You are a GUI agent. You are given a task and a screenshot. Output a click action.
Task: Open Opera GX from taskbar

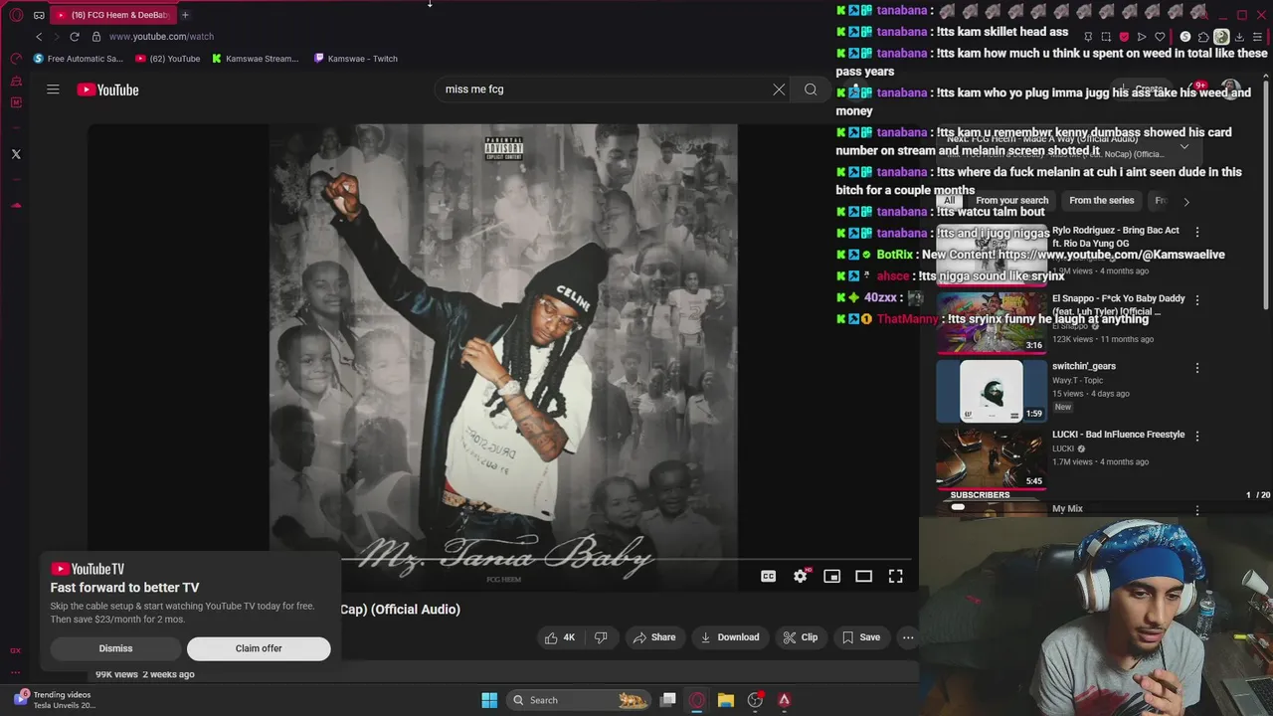pyautogui.click(x=697, y=700)
